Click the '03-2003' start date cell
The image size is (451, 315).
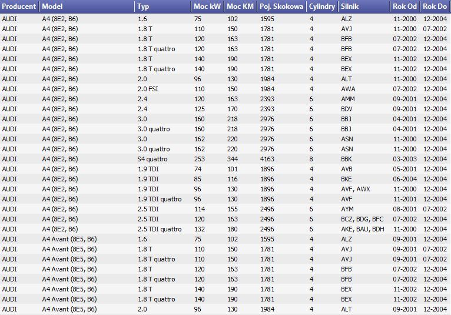(404, 159)
